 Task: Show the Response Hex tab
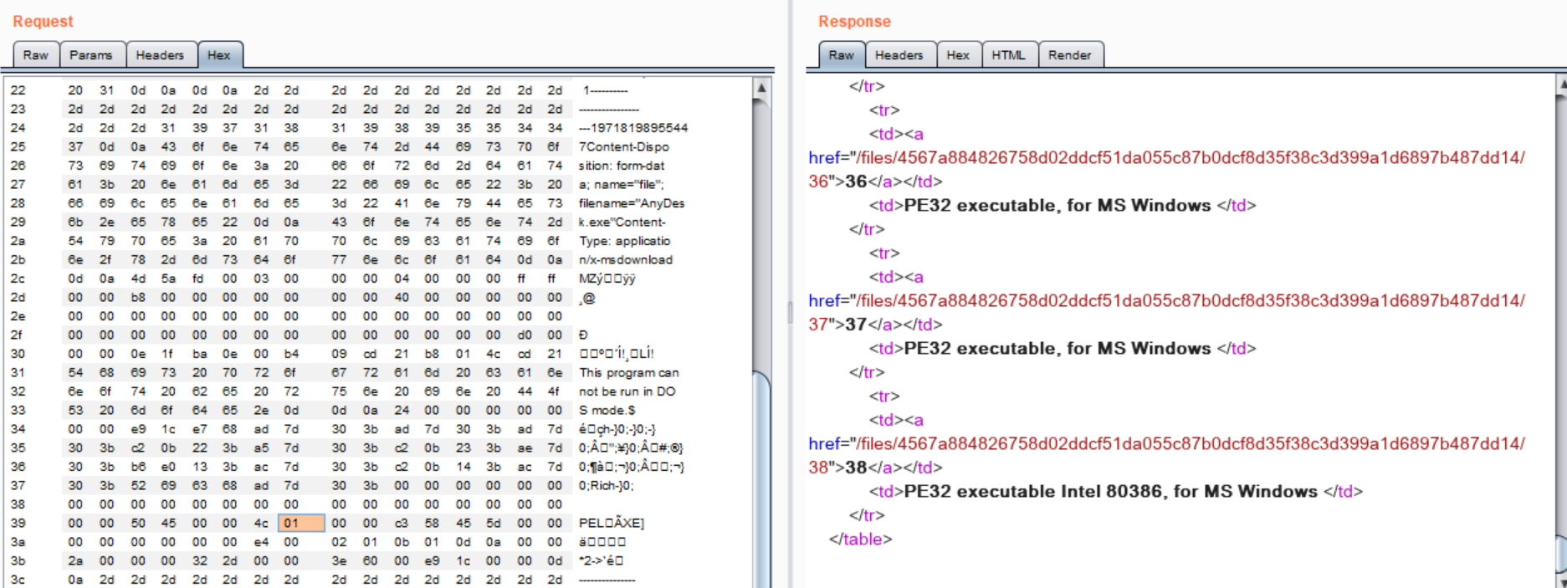tap(958, 55)
